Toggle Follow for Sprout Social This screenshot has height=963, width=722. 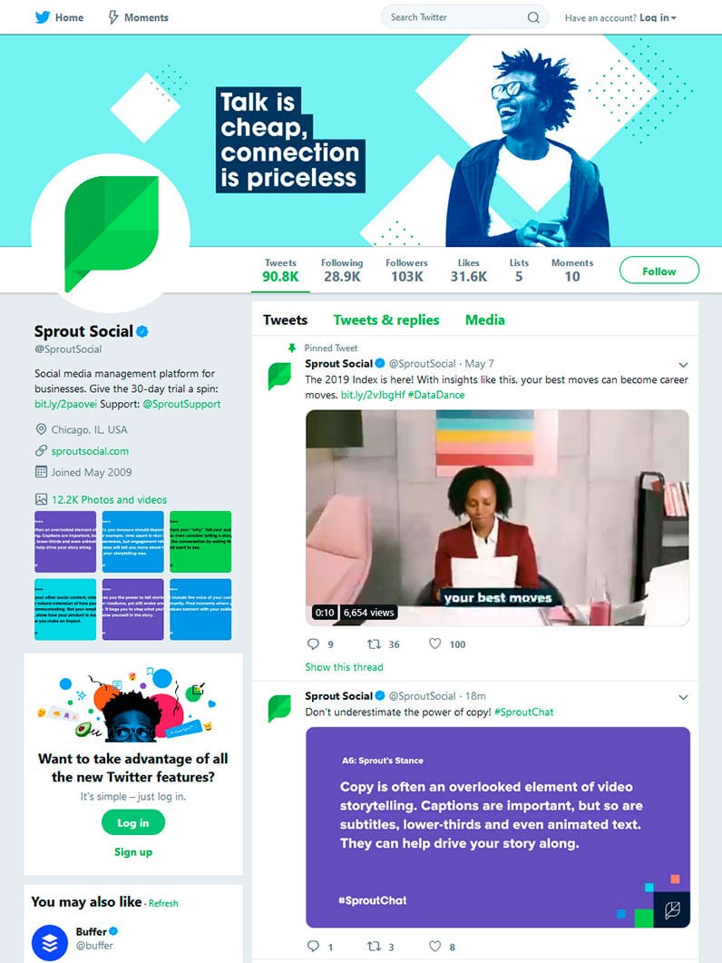[659, 270]
